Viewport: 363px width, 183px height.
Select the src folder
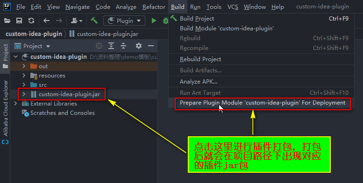(x=43, y=85)
